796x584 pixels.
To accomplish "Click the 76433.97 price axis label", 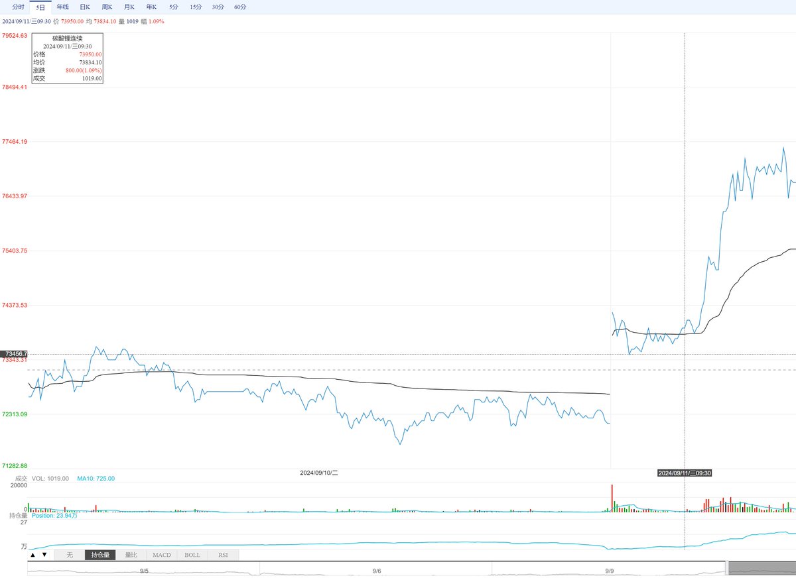I will click(15, 196).
